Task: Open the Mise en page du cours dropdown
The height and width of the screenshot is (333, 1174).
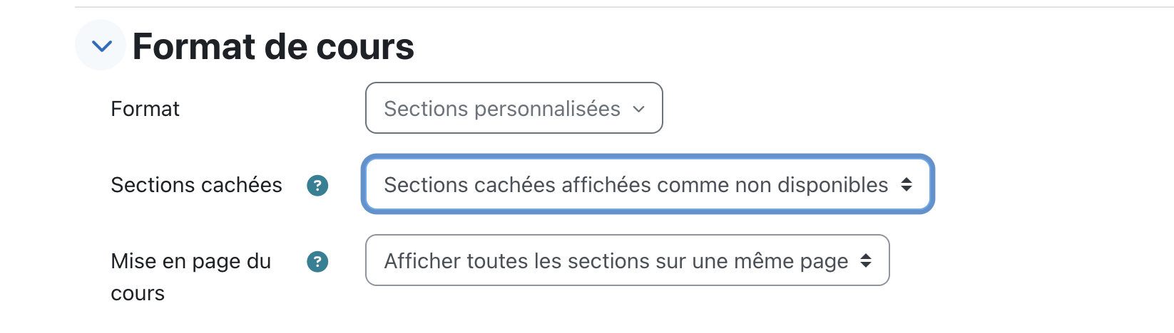Action: pos(628,260)
